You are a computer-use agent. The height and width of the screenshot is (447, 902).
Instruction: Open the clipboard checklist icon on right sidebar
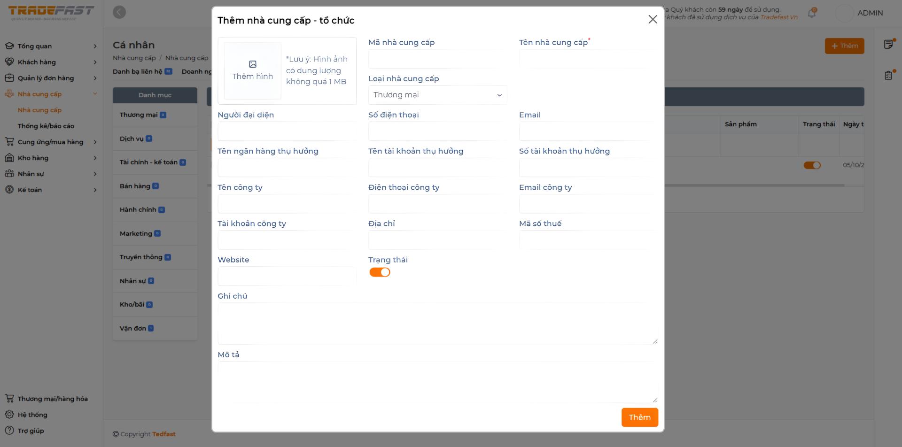(x=888, y=75)
